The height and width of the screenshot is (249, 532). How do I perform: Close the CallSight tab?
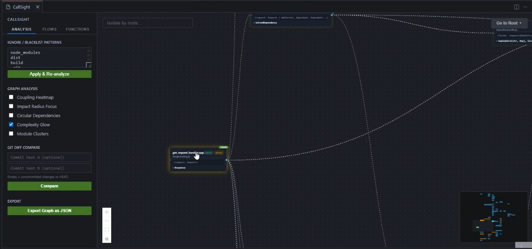(x=37, y=7)
